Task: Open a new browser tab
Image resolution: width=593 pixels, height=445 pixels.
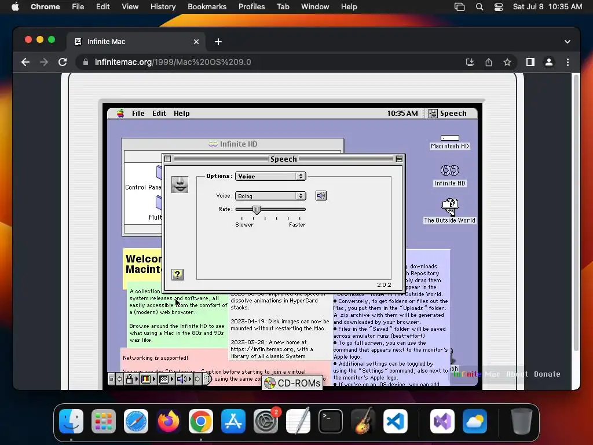Action: (218, 42)
